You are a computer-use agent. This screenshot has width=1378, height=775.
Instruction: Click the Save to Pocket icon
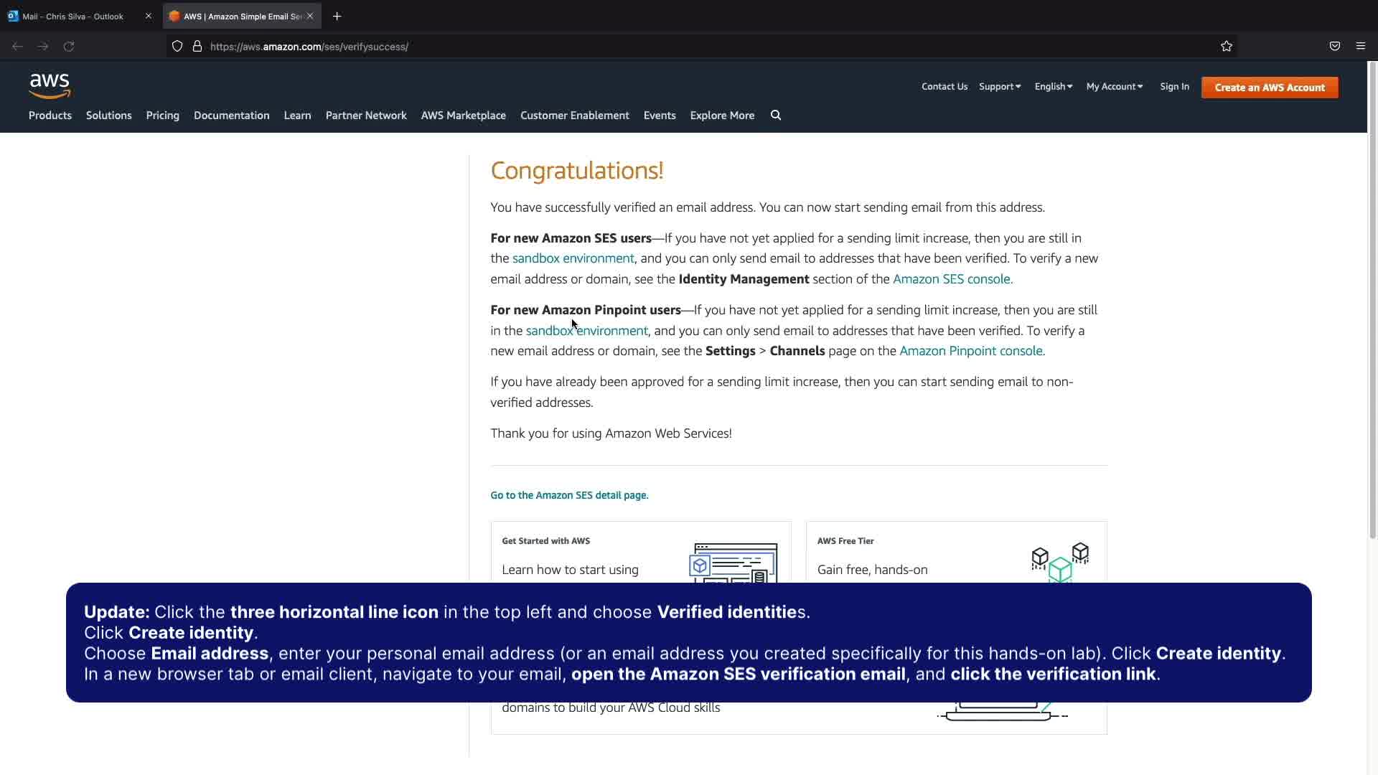(1335, 47)
